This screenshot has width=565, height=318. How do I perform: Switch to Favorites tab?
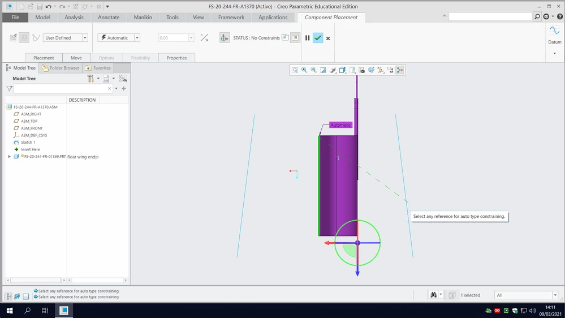98,68
